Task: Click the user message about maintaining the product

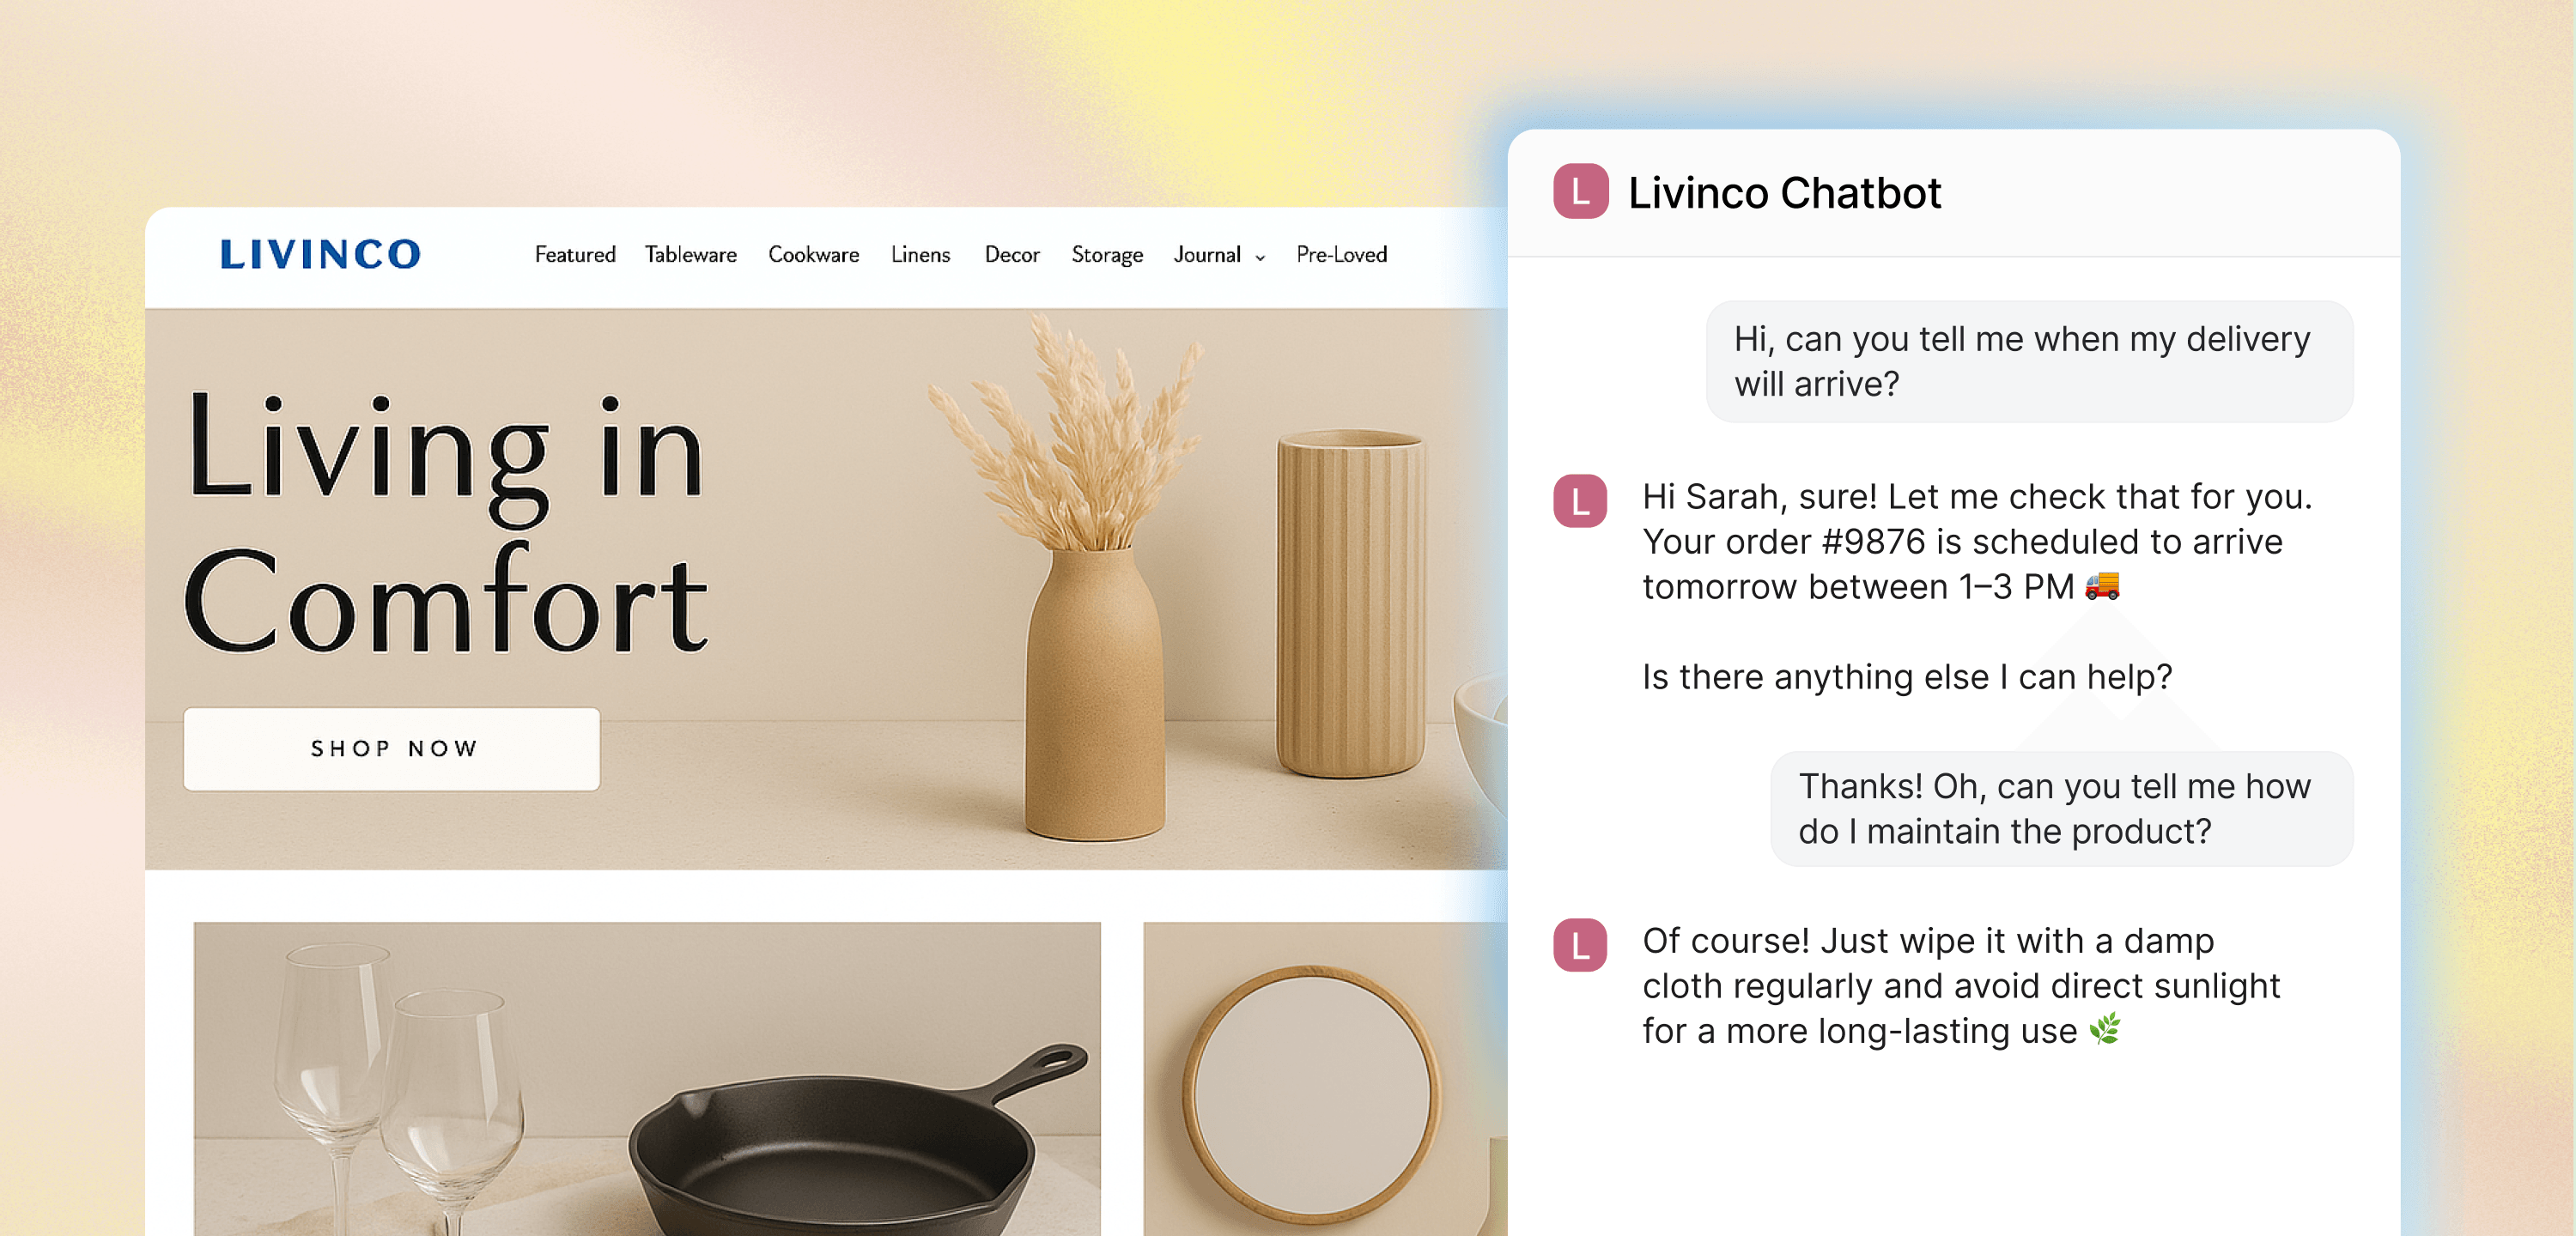Action: tap(2061, 808)
